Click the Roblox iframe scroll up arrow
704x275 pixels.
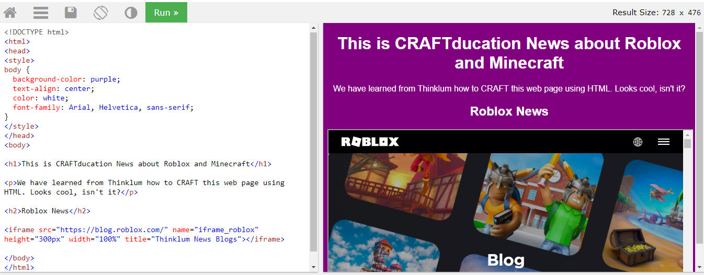pos(688,134)
